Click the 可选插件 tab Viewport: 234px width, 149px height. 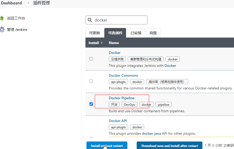click(x=115, y=33)
